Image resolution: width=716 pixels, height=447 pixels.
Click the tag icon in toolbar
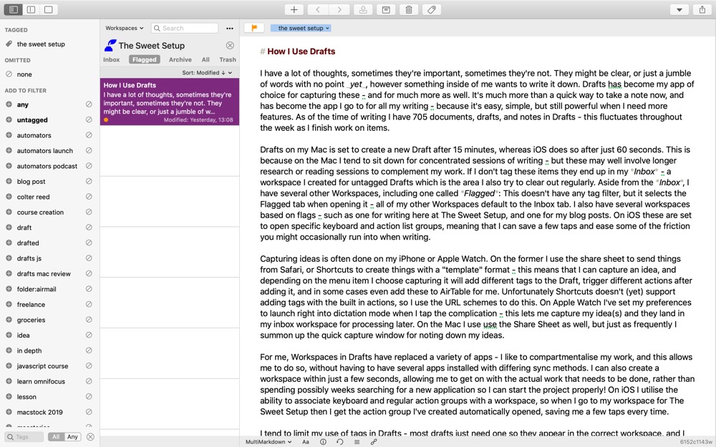(431, 9)
